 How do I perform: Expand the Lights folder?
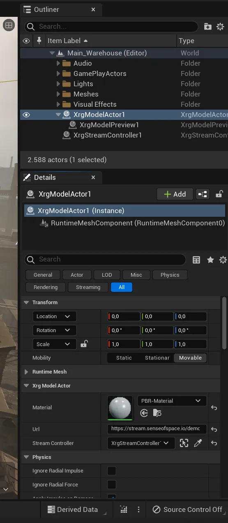click(58, 84)
